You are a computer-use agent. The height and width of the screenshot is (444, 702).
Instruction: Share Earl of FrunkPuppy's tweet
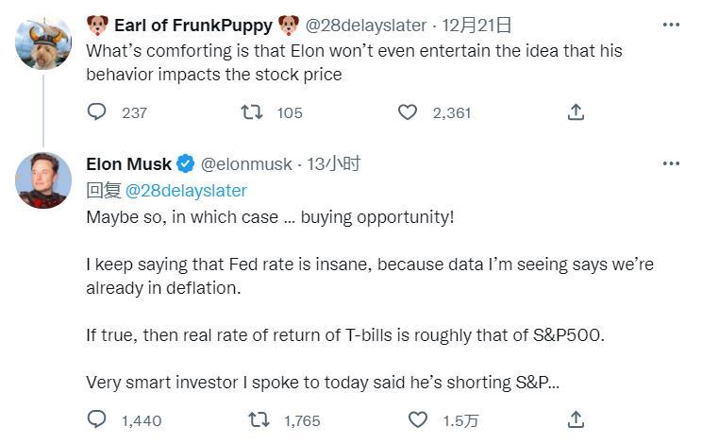tap(576, 112)
